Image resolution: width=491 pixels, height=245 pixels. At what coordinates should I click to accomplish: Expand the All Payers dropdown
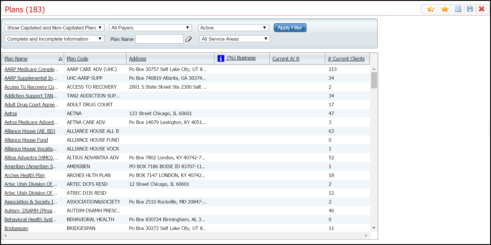coord(150,28)
